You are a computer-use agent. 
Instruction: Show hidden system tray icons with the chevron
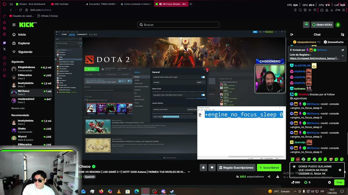pyautogui.click(x=295, y=191)
